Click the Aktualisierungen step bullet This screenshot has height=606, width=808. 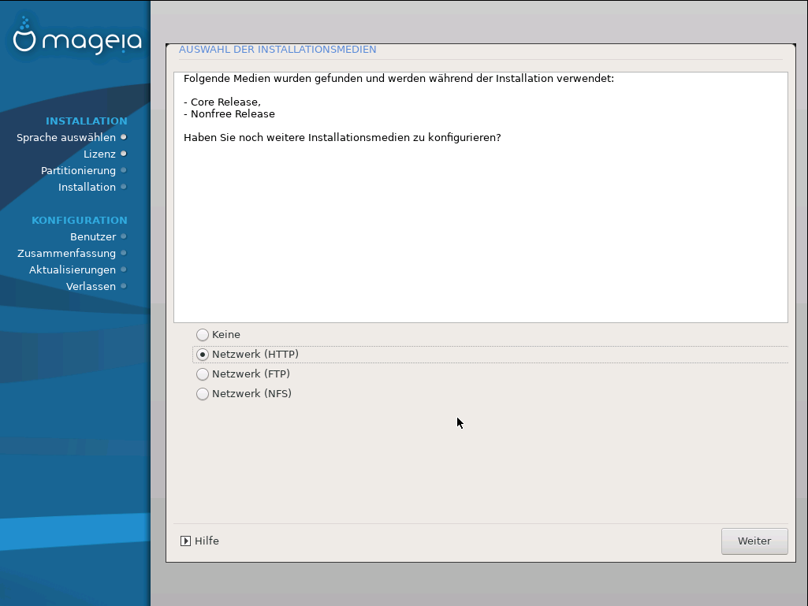tap(124, 270)
